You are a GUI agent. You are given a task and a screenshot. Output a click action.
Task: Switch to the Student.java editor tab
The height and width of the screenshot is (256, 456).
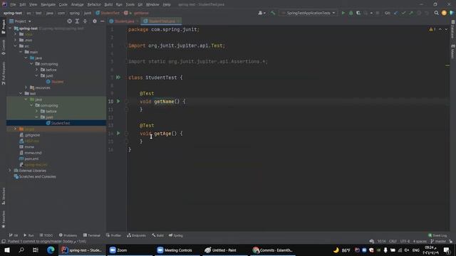click(x=123, y=21)
